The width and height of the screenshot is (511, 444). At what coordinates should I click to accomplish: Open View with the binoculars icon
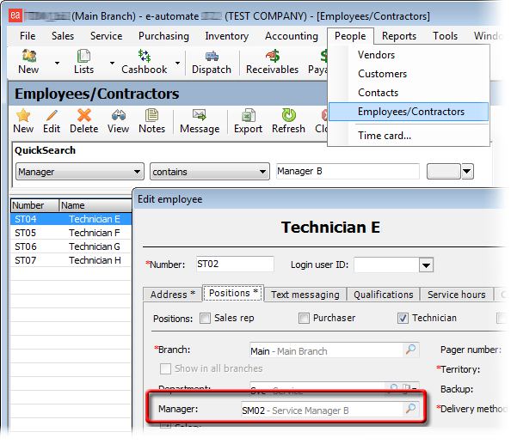coord(119,115)
